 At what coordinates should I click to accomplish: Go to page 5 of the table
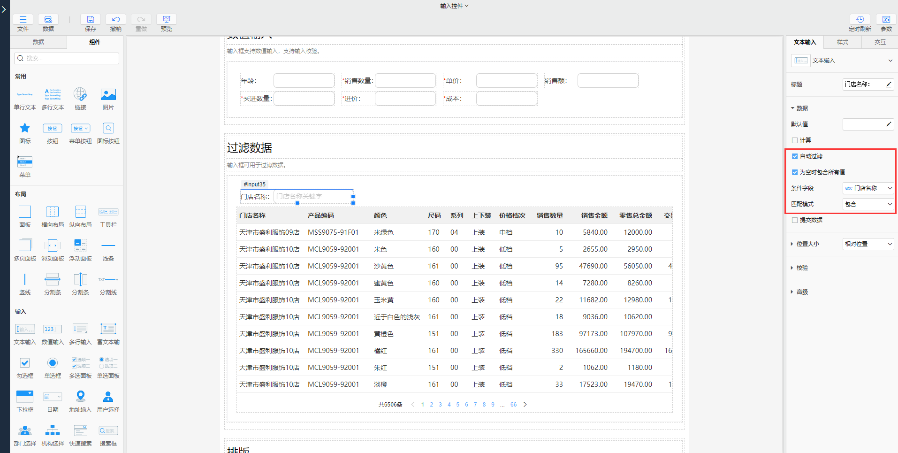(x=458, y=405)
